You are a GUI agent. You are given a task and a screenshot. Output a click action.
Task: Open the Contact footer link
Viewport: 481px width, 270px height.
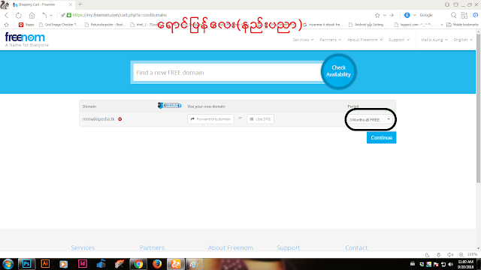[x=356, y=247]
